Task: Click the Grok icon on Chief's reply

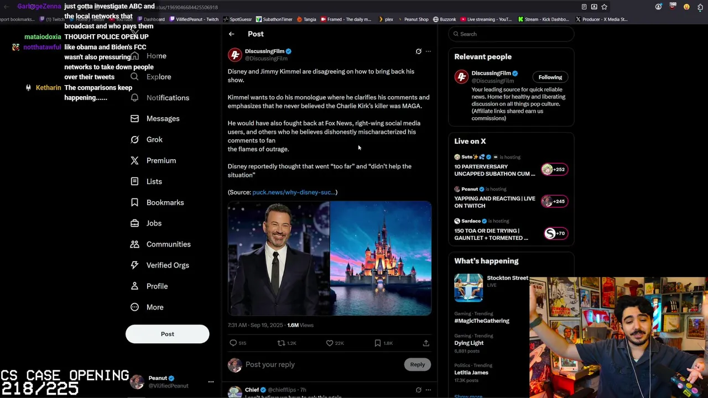Action: (418, 390)
